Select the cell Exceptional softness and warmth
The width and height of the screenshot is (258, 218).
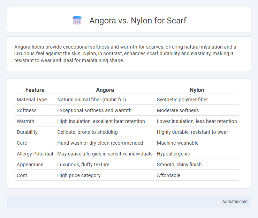(94, 110)
